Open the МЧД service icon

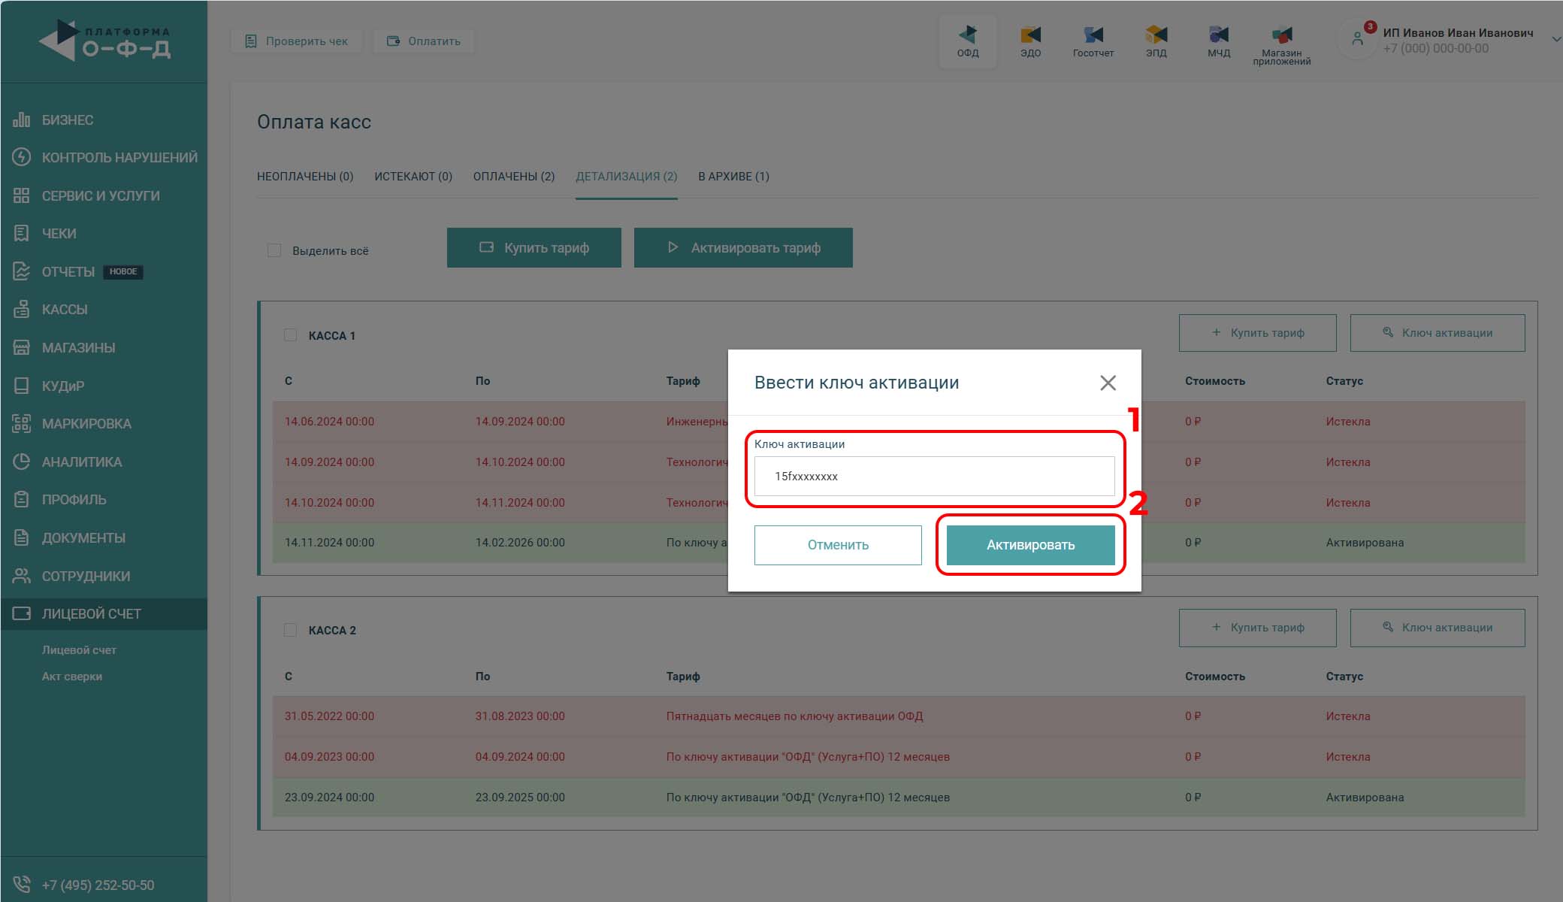(1219, 41)
